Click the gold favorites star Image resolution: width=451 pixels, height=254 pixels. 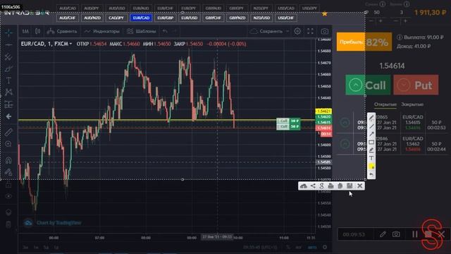pyautogui.click(x=325, y=13)
